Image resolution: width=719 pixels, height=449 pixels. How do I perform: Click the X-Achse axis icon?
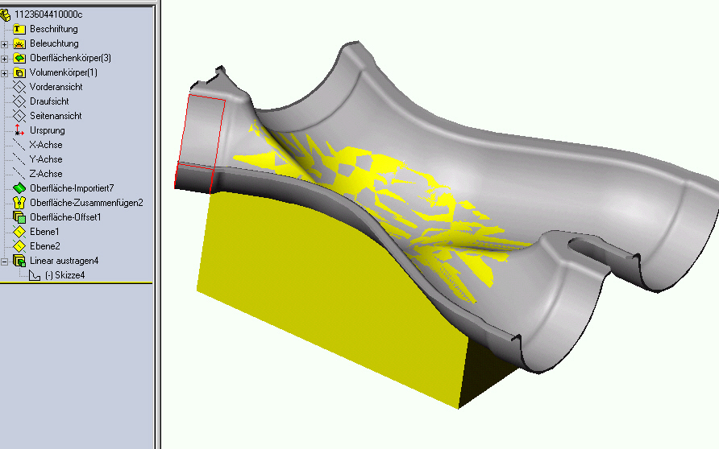click(19, 145)
